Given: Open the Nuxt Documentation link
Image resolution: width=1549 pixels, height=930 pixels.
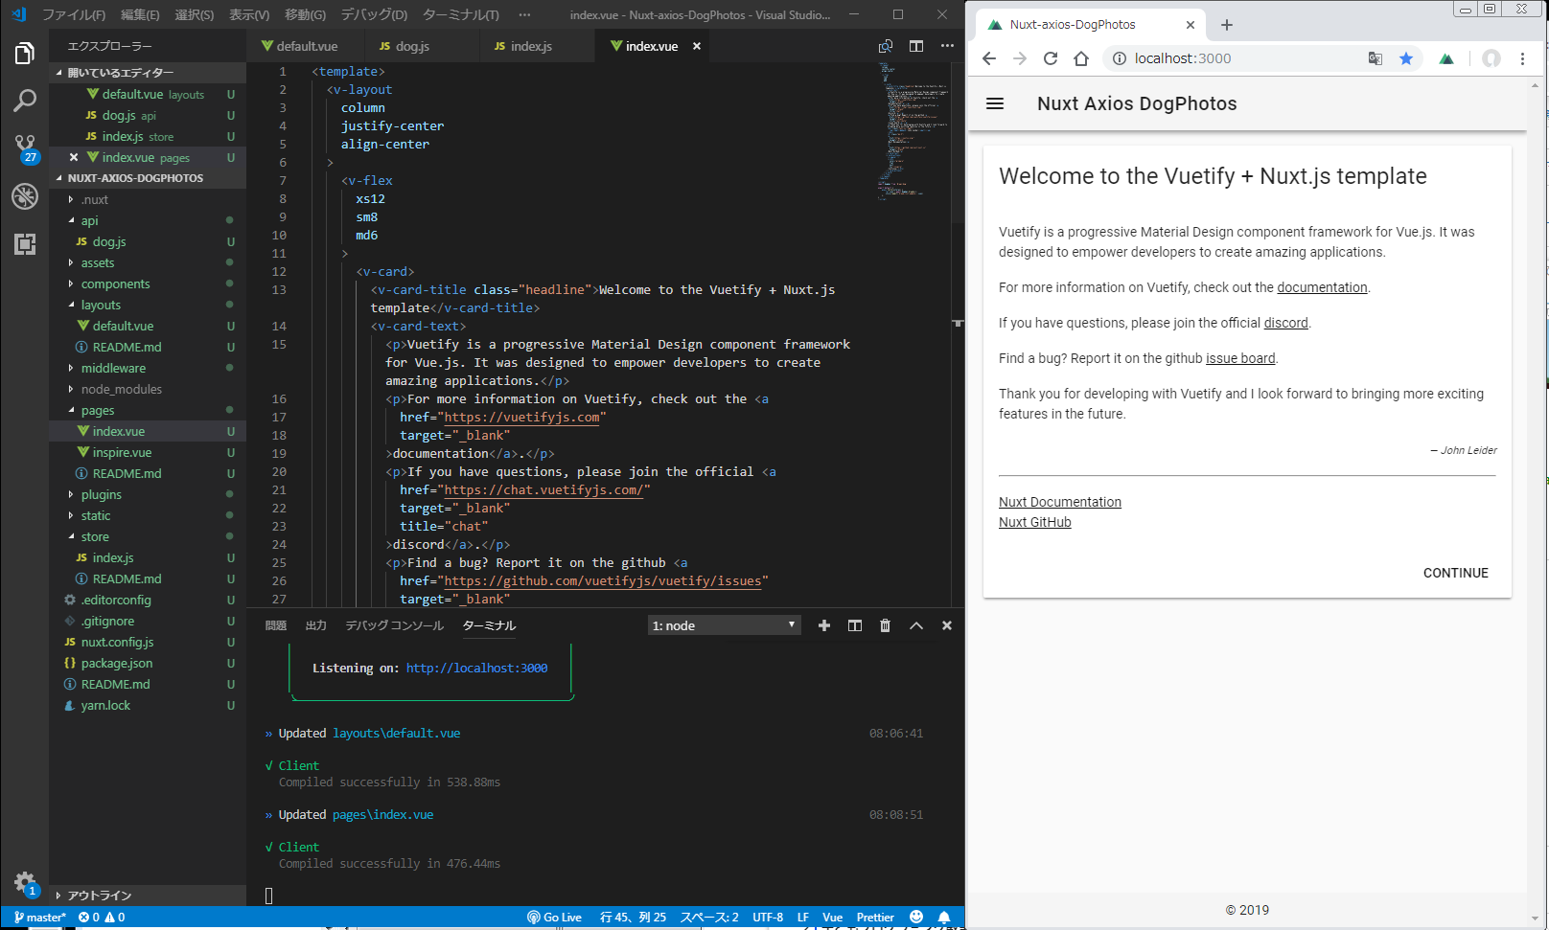Looking at the screenshot, I should pyautogui.click(x=1059, y=502).
